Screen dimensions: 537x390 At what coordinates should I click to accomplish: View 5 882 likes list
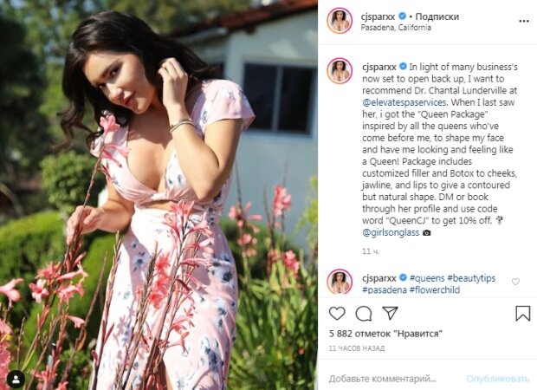[385, 334]
